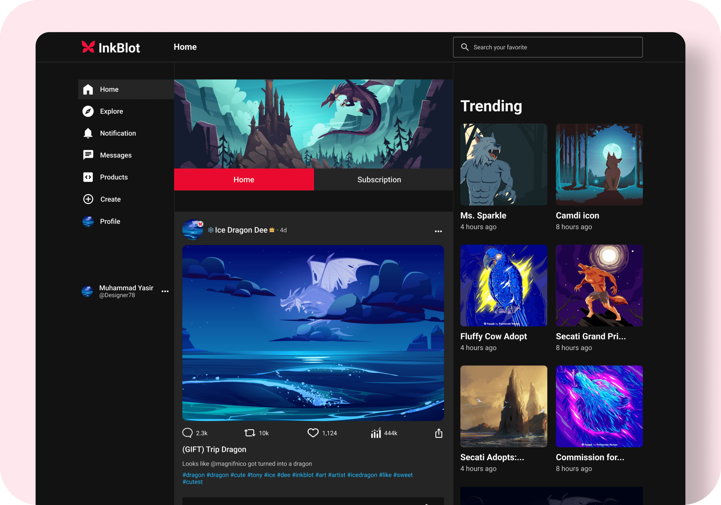Click the share upload icon on the post
Image resolution: width=721 pixels, height=505 pixels.
pos(439,433)
